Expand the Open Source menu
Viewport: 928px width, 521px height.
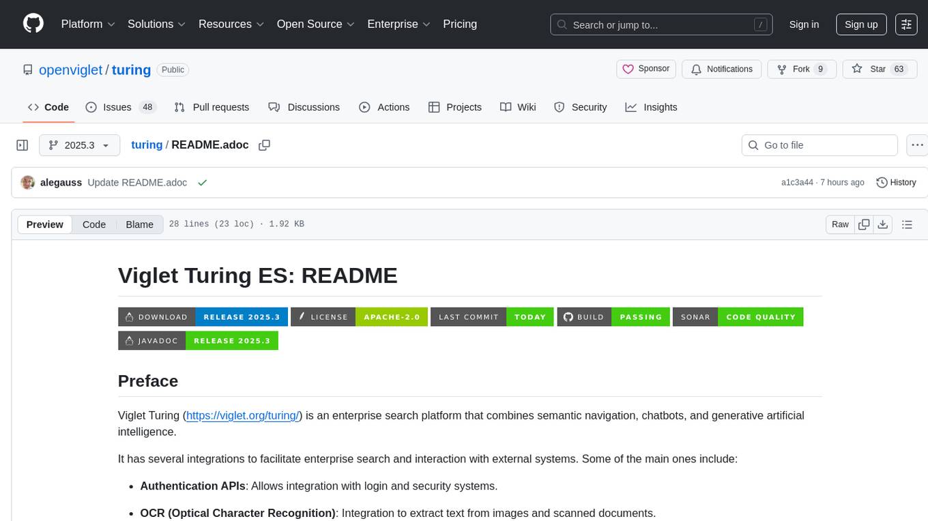pos(316,24)
